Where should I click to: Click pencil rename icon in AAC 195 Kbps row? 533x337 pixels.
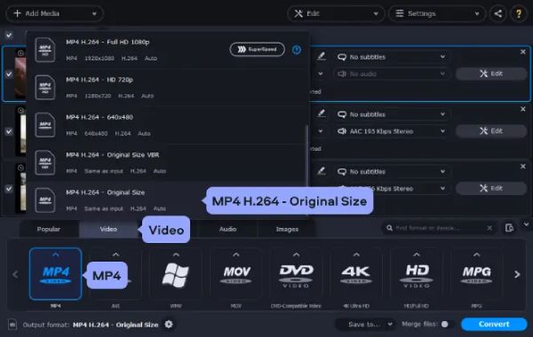[x=322, y=114]
